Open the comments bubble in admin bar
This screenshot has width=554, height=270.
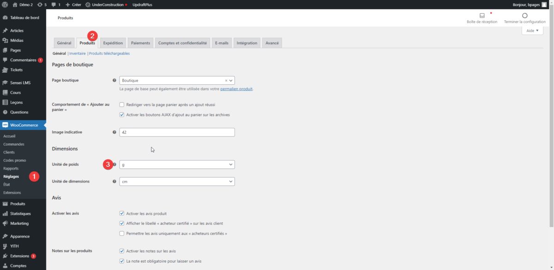55,5
